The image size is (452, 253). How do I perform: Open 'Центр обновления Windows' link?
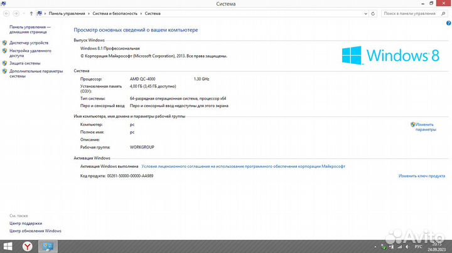(35, 231)
